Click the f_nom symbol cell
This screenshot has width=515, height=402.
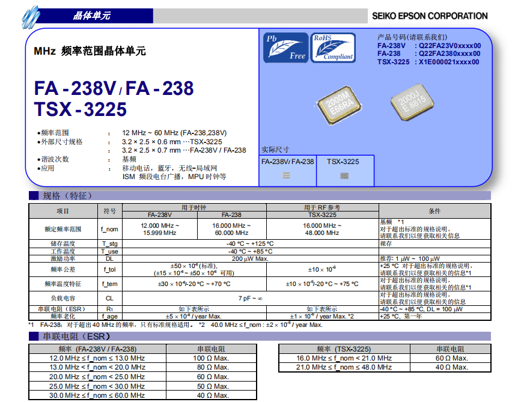[109, 229]
